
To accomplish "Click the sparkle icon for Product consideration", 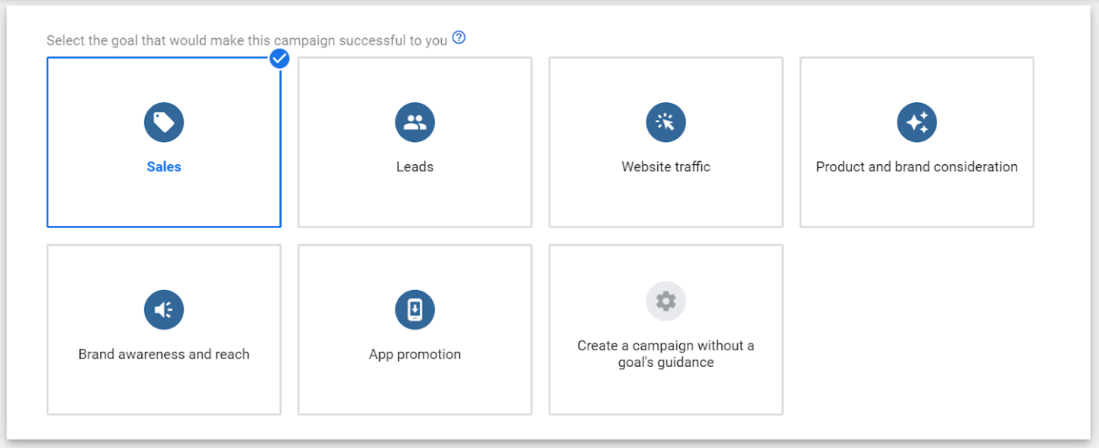I will [x=917, y=122].
